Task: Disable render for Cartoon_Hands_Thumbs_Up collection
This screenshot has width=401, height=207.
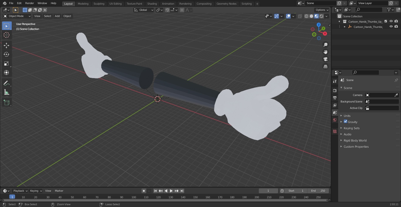Action: (x=396, y=21)
